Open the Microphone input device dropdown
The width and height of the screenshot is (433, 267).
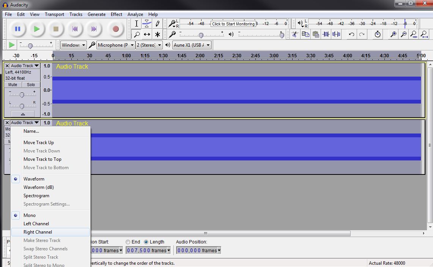tap(116, 45)
